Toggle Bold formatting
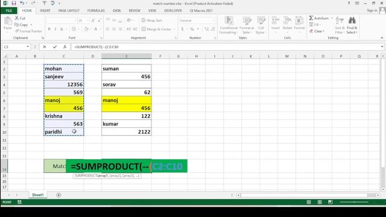The height and width of the screenshot is (217, 386). point(49,29)
